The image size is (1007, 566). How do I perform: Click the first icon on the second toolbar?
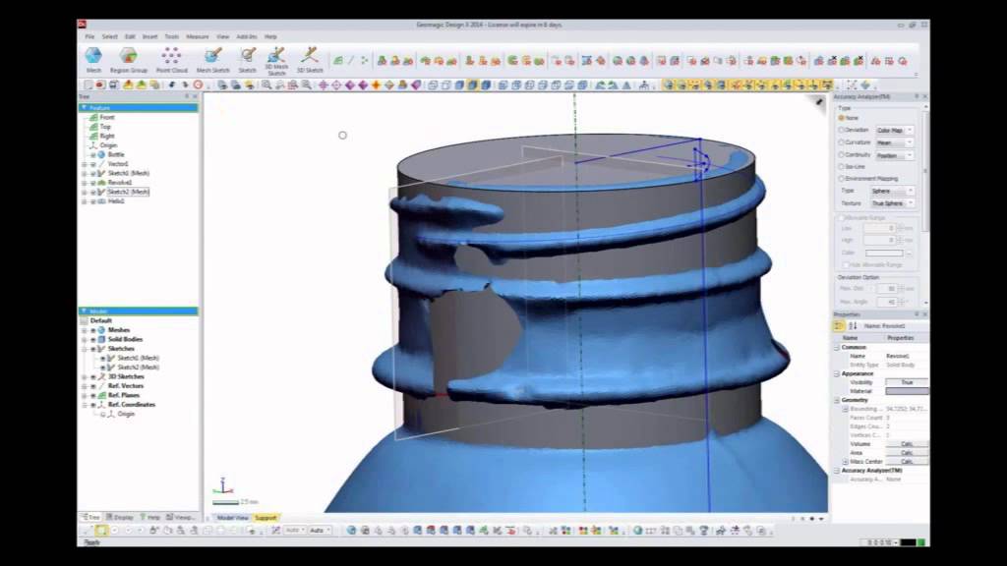(x=88, y=85)
